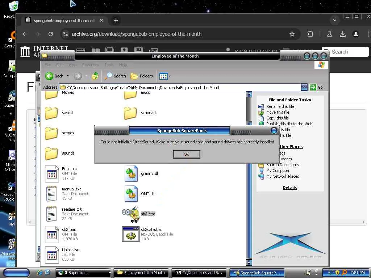371x278 pixels.
Task: Select the readme.txt document icon
Action: coord(52,214)
